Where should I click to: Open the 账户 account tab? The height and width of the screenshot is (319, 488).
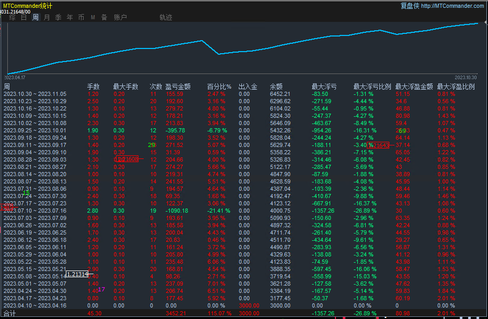pyautogui.click(x=120, y=17)
